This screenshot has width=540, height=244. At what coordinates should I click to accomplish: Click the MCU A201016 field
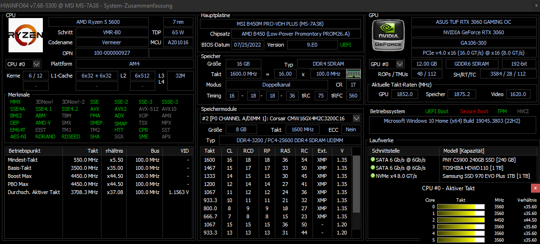(x=178, y=42)
